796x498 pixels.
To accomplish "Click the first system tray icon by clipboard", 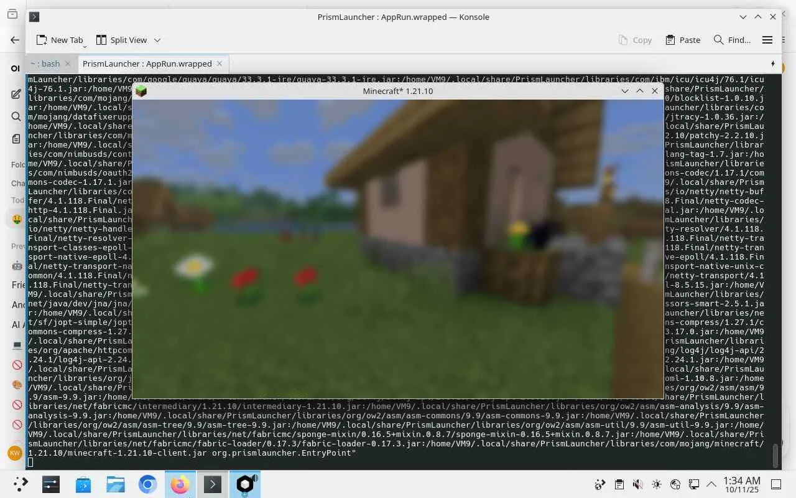I will 600,484.
